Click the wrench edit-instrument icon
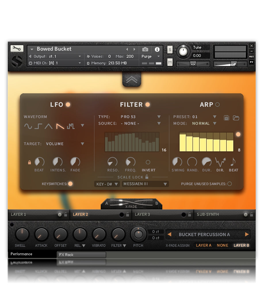The image size is (262, 288). 16,49
